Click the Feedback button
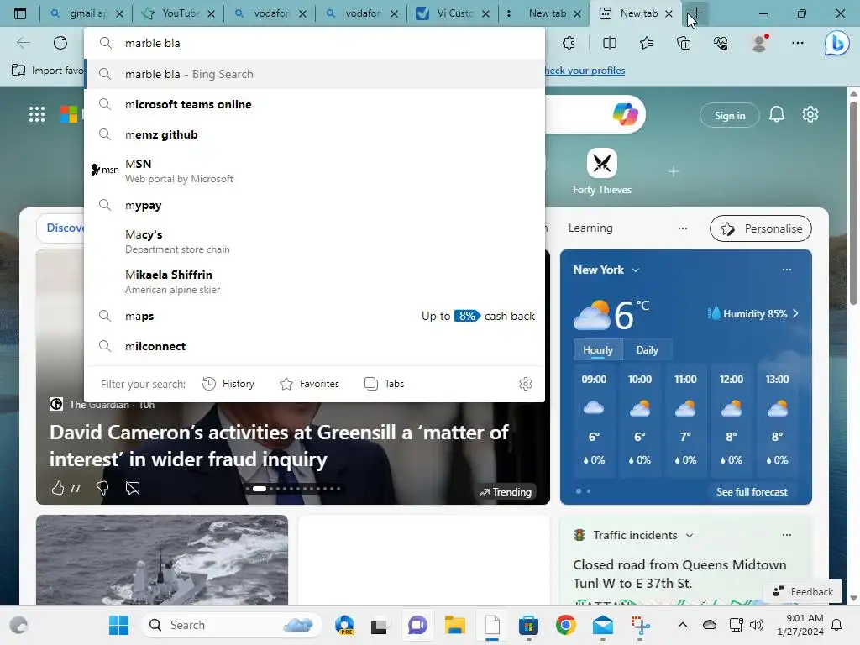The image size is (860, 645). [803, 592]
